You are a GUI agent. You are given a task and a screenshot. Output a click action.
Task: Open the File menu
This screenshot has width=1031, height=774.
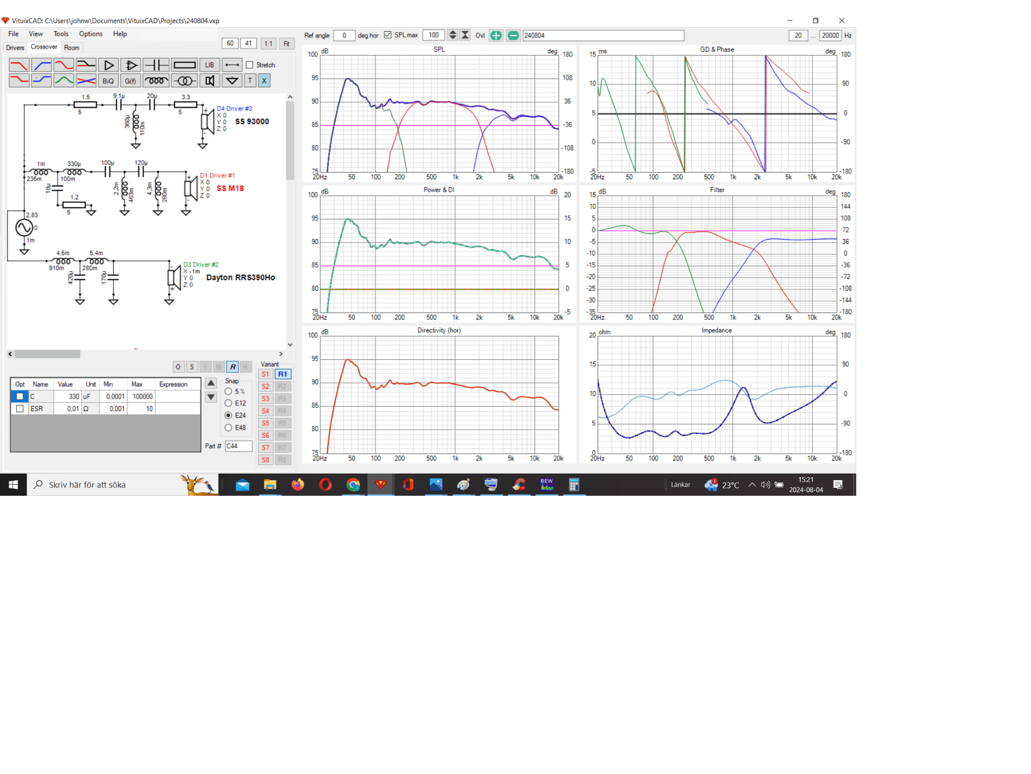click(x=14, y=34)
